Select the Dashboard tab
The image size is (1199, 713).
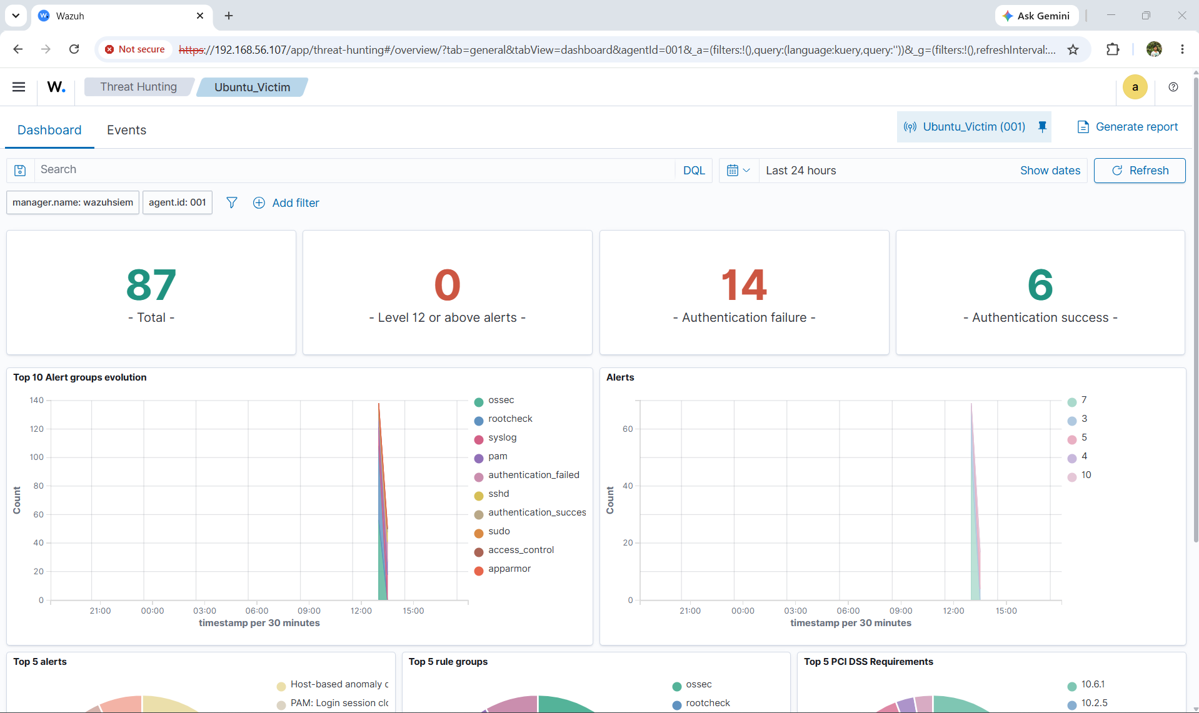coord(49,130)
